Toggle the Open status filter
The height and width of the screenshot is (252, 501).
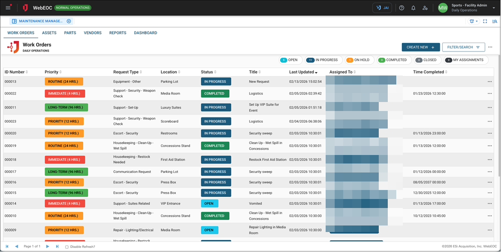click(290, 60)
